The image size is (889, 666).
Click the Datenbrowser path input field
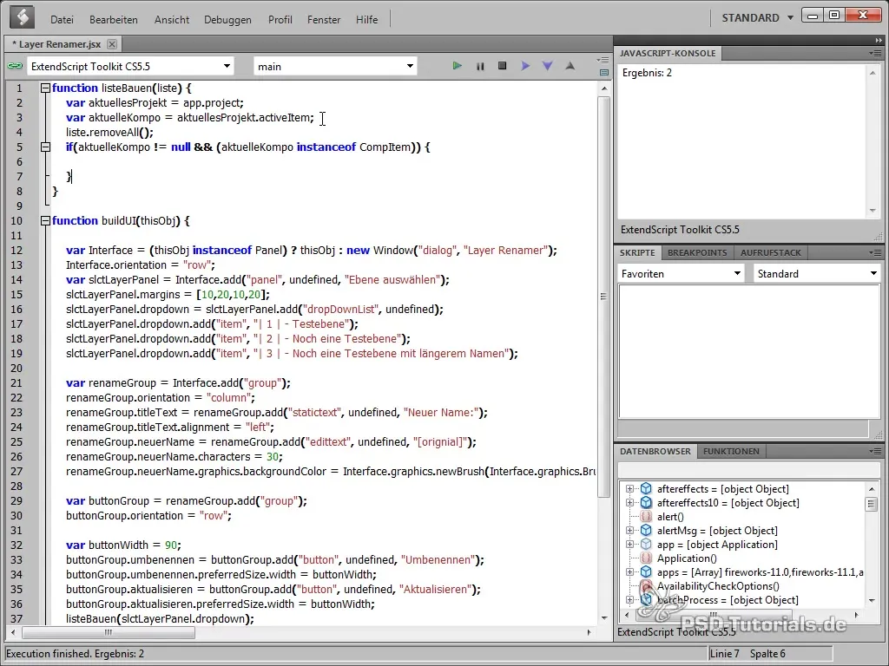tap(747, 470)
